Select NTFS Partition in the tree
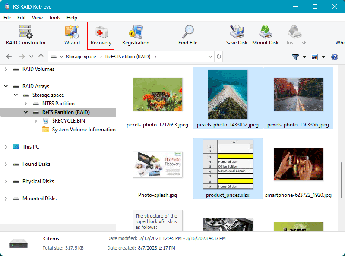Image resolution: width=345 pixels, height=256 pixels. point(58,104)
